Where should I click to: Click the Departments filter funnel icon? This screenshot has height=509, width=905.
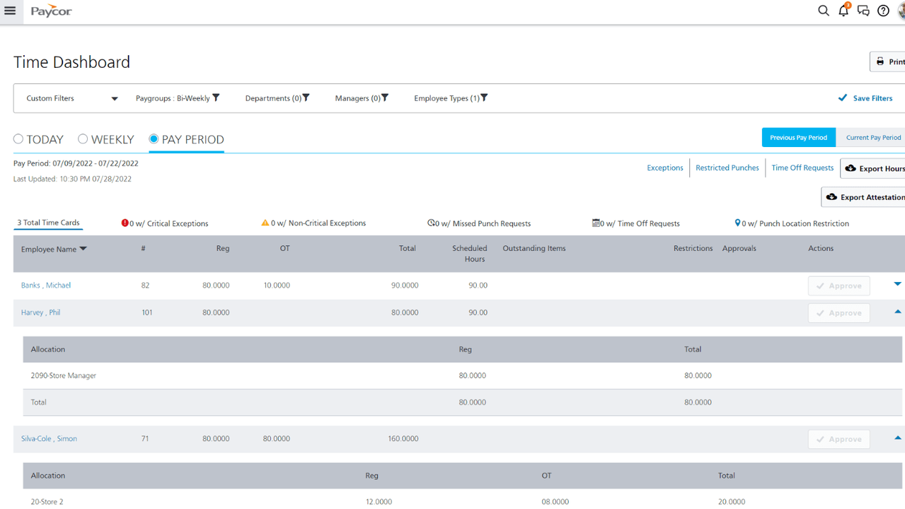(x=306, y=98)
